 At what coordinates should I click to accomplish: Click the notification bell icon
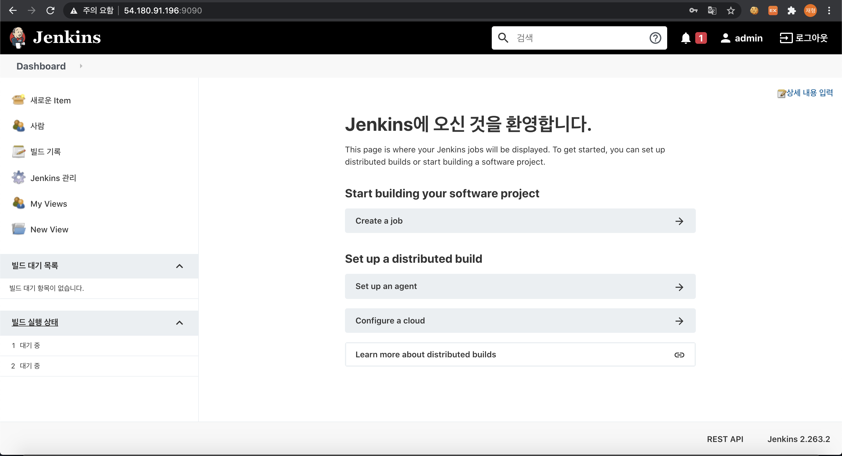pyautogui.click(x=685, y=38)
